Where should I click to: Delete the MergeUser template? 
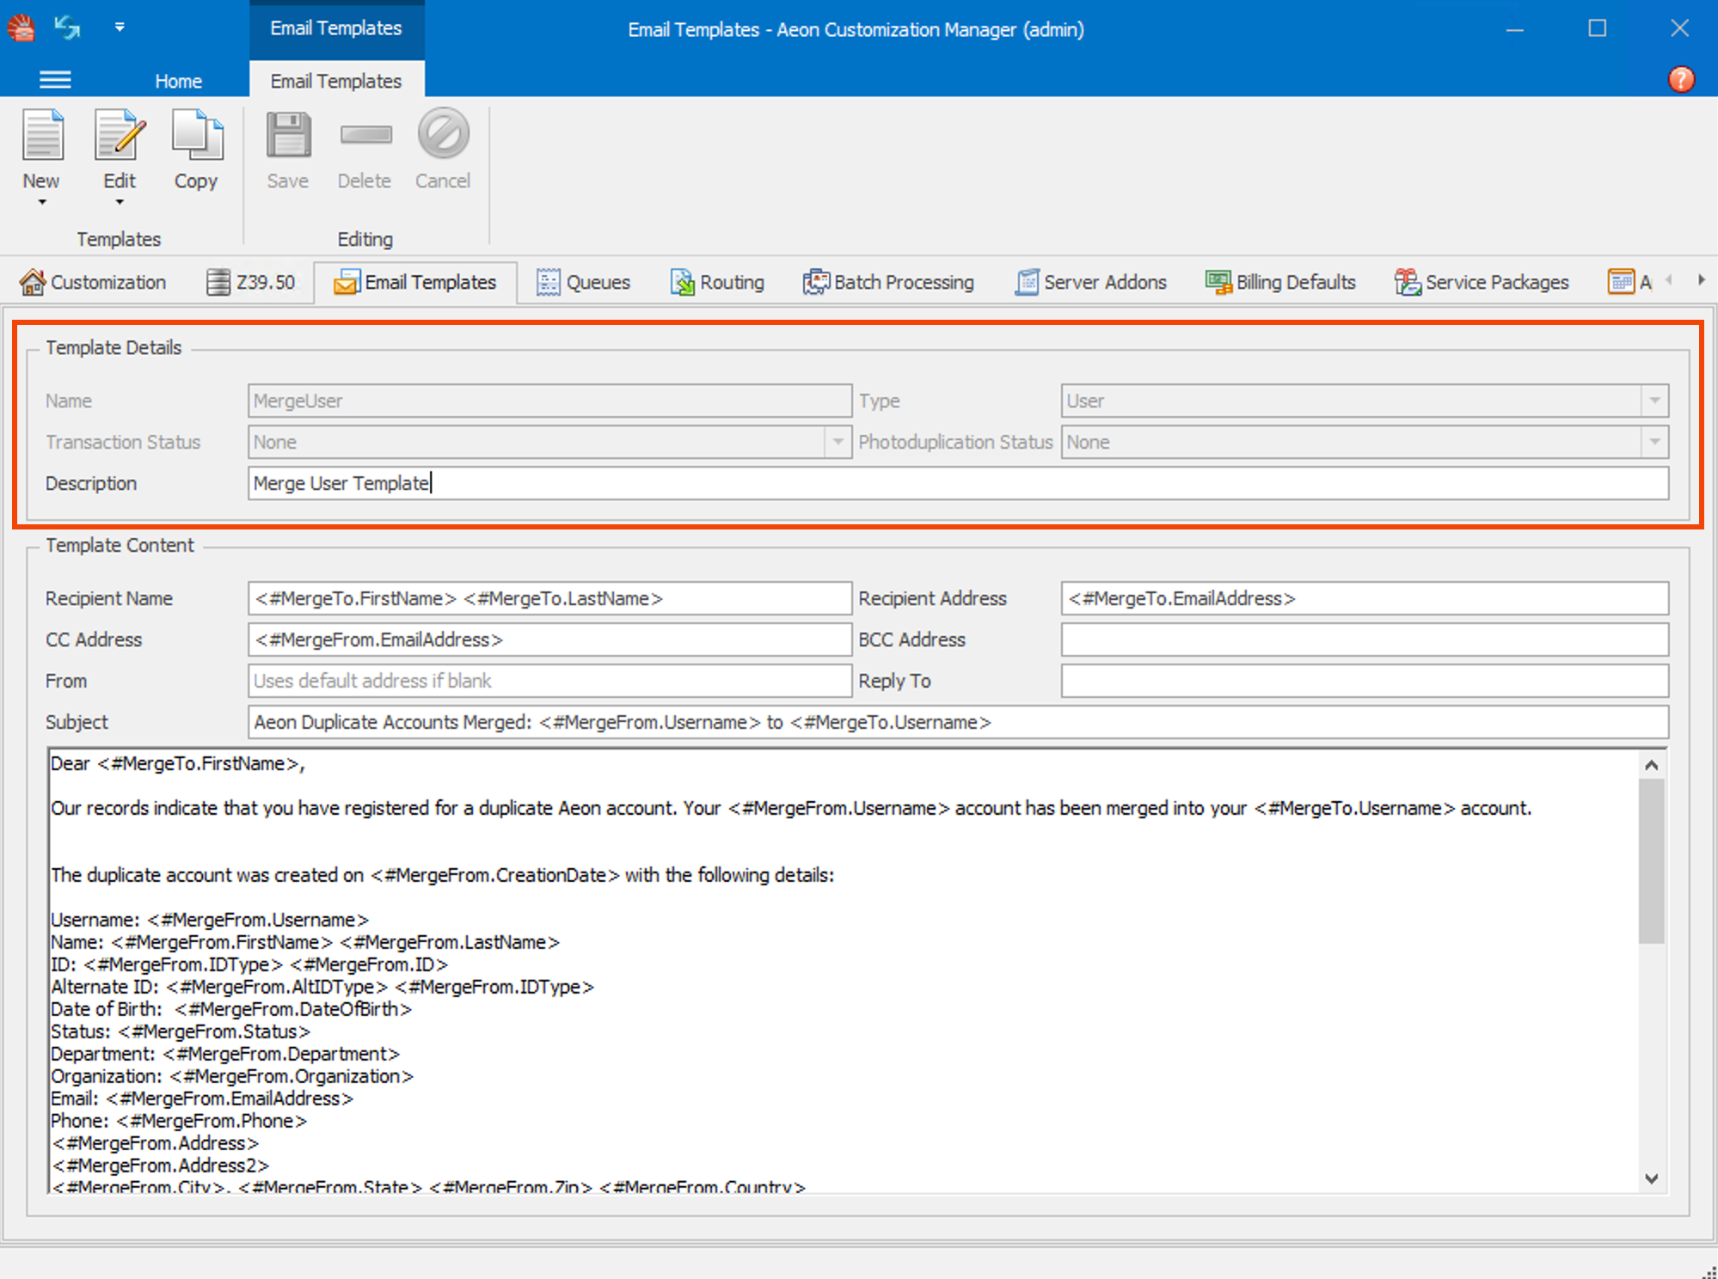pos(365,155)
